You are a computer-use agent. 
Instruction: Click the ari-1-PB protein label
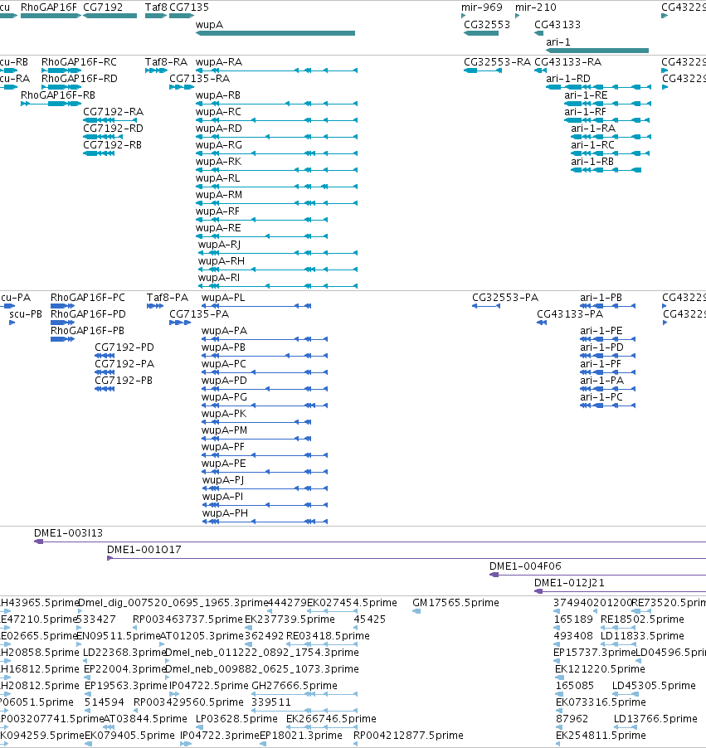pyautogui.click(x=601, y=297)
